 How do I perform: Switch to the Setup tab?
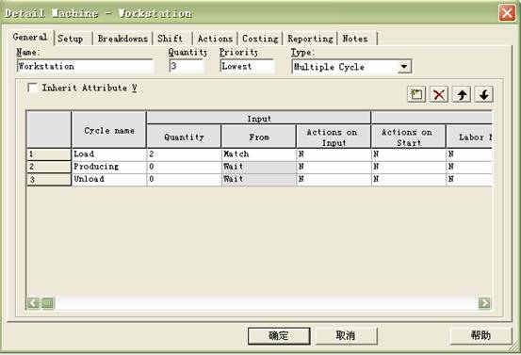click(x=71, y=39)
